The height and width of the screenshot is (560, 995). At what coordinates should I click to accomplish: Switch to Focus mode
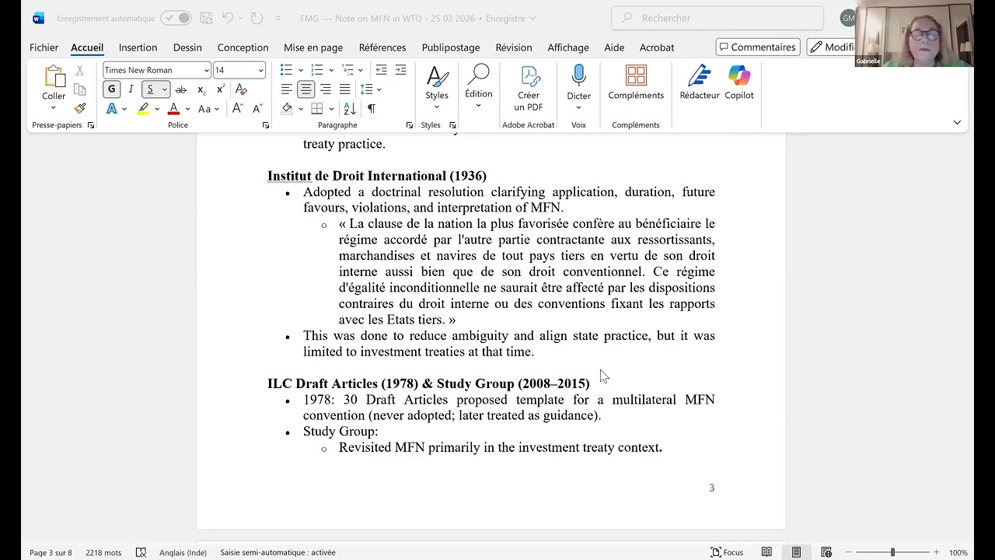[727, 552]
